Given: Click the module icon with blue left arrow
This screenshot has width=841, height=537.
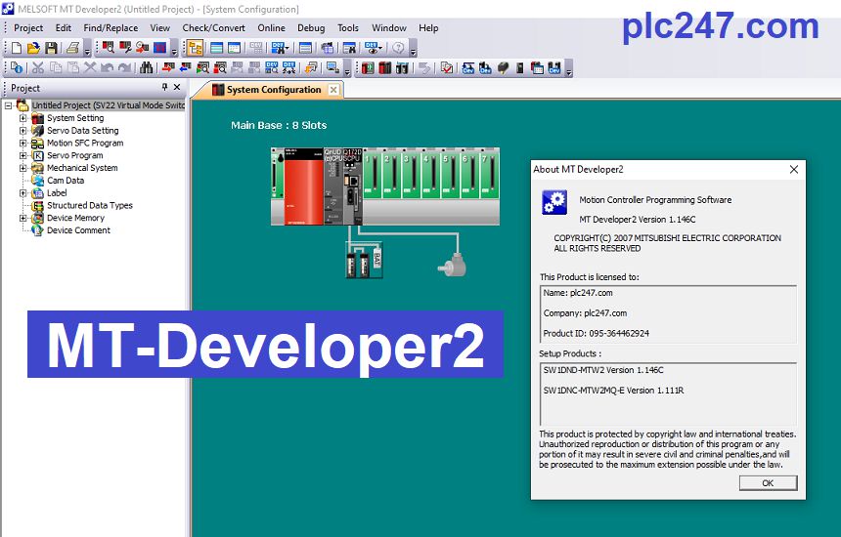Looking at the screenshot, I should point(186,68).
